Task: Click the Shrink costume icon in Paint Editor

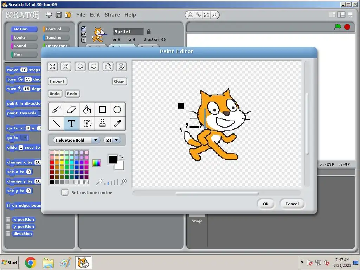Action: point(66,66)
